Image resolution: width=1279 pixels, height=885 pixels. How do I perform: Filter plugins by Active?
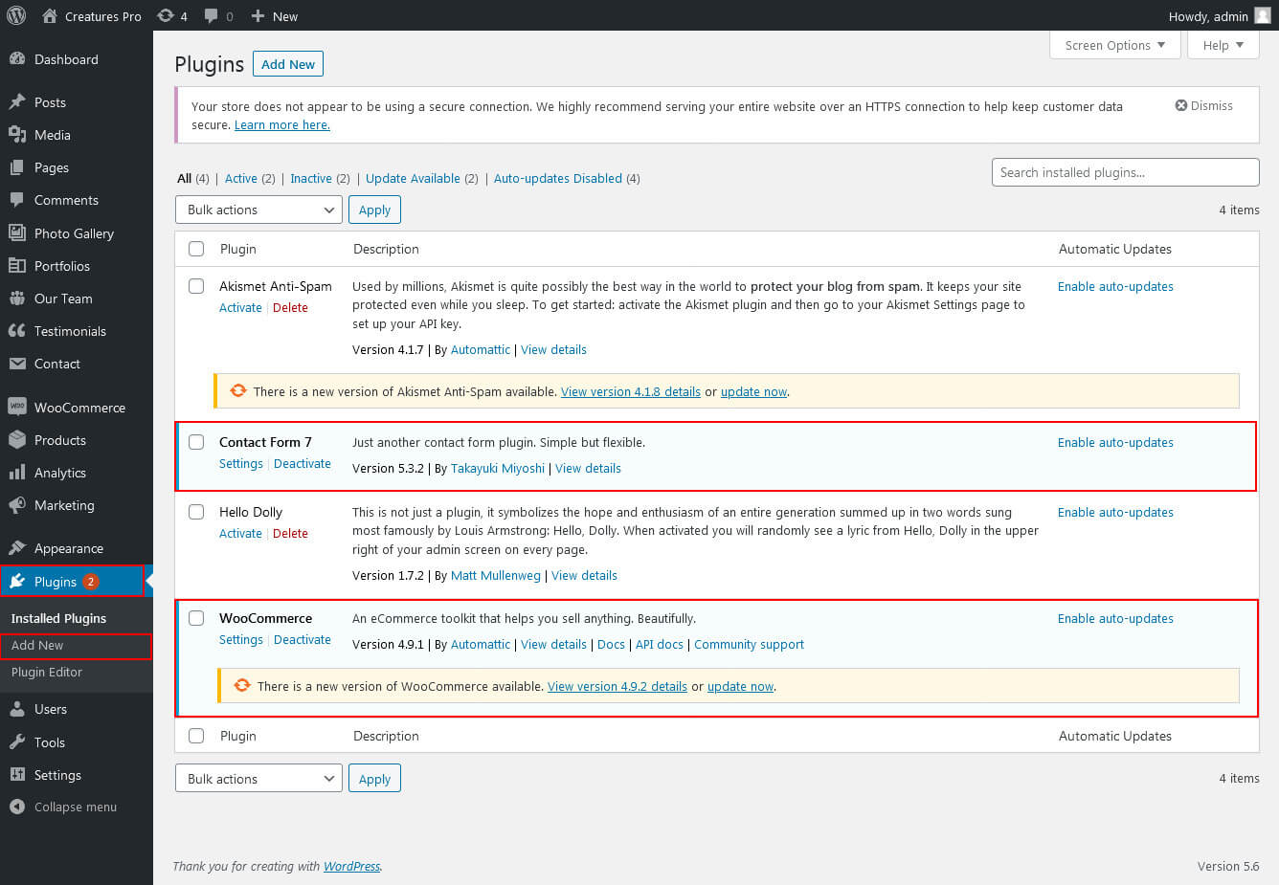241,178
